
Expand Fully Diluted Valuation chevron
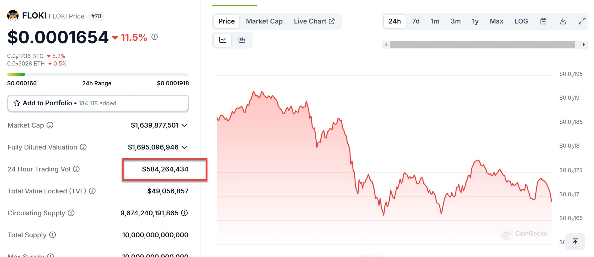[x=185, y=147]
